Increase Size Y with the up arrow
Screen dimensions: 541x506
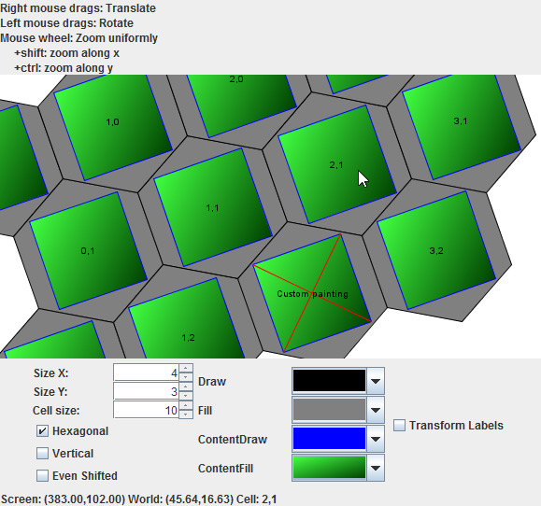[x=186, y=387]
